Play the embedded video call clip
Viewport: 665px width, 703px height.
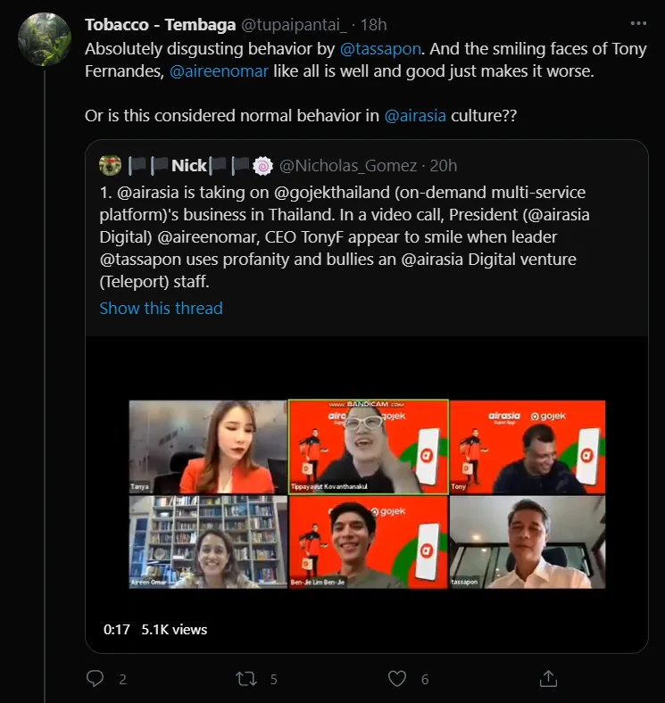click(367, 494)
